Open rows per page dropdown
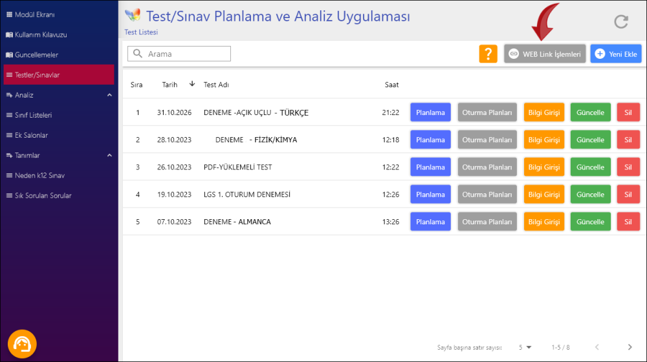This screenshot has width=647, height=362. 525,347
